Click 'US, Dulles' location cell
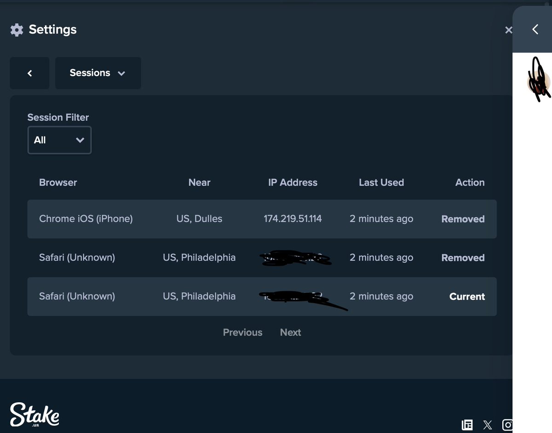 pos(199,219)
